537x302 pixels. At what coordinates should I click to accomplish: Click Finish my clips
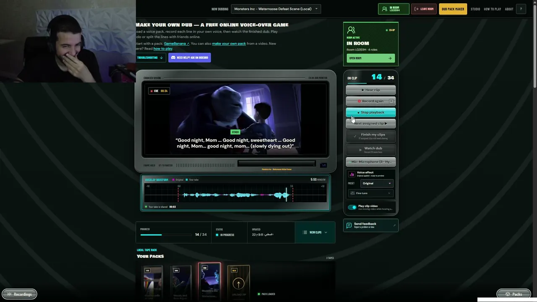point(371,136)
